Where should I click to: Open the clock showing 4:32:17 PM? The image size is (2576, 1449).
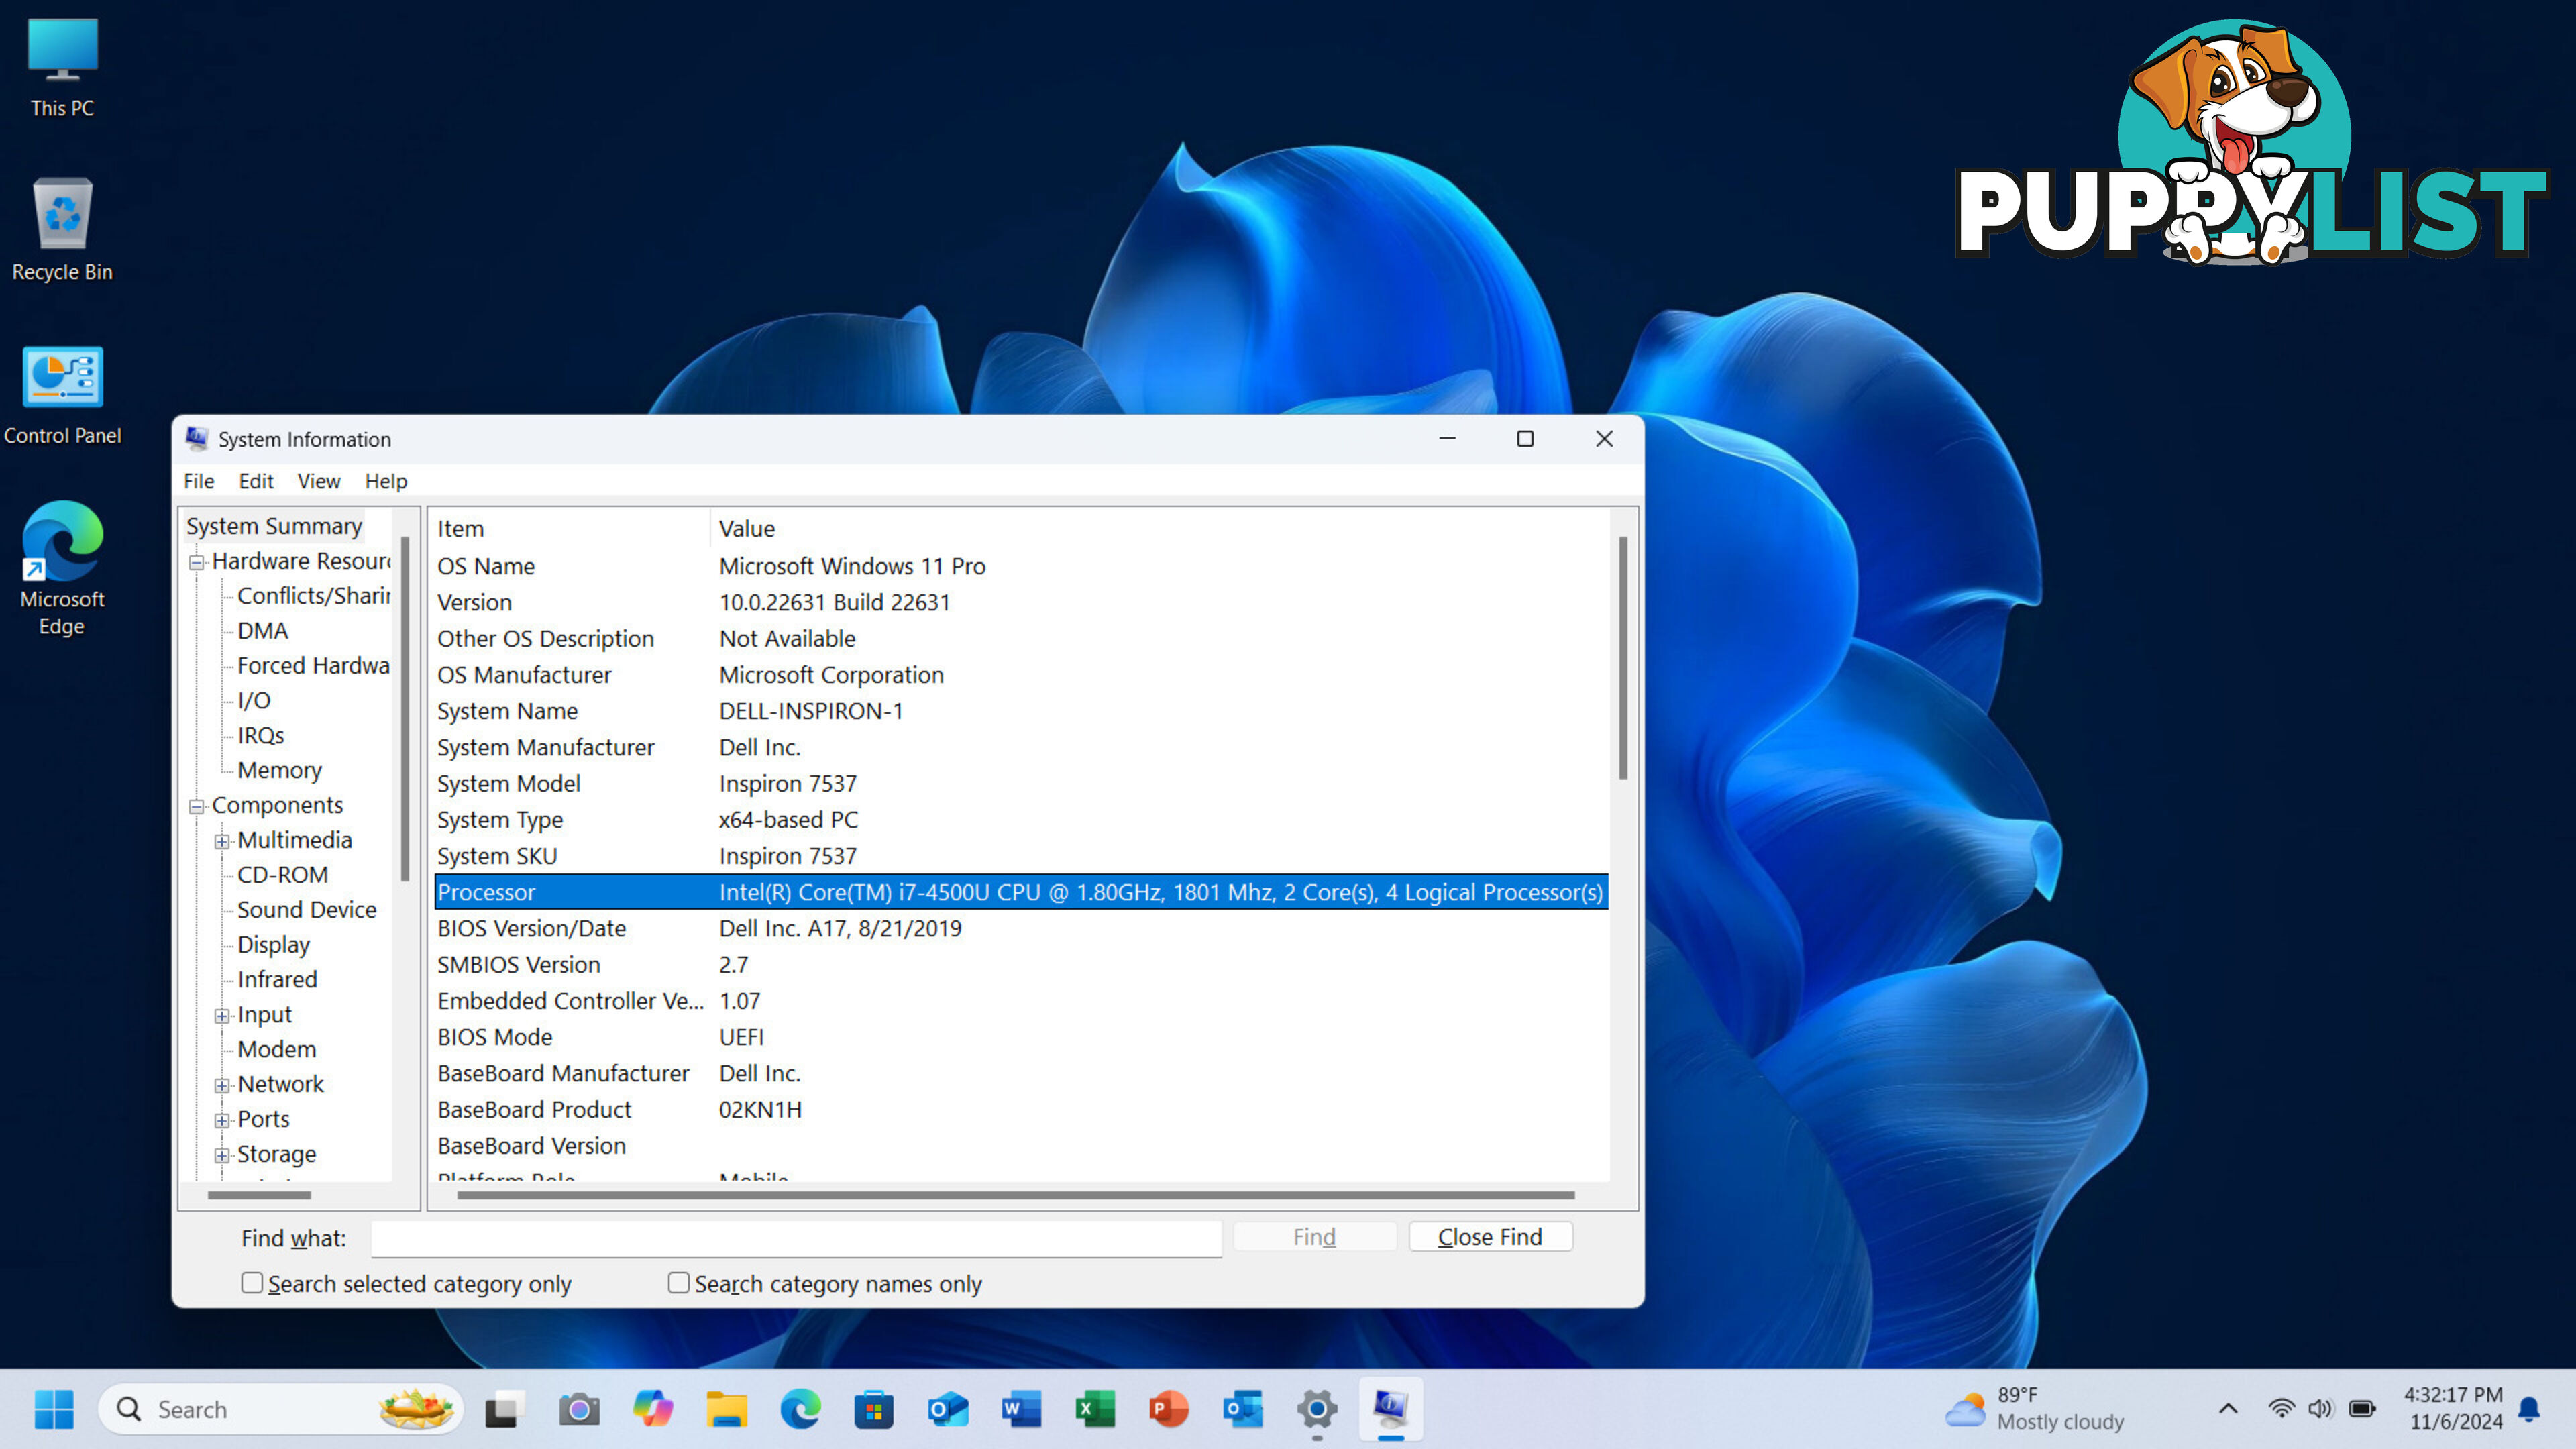(x=2453, y=1408)
